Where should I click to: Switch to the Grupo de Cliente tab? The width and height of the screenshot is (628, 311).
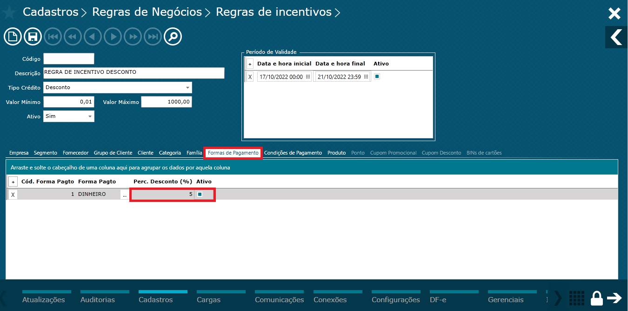tap(113, 153)
